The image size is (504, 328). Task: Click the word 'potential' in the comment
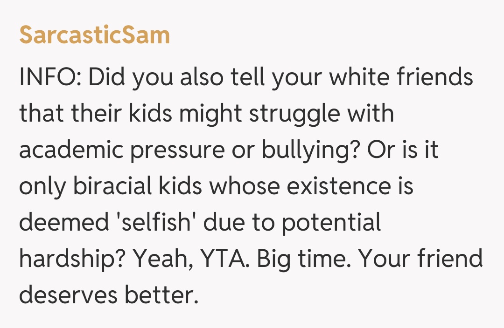[x=331, y=223]
